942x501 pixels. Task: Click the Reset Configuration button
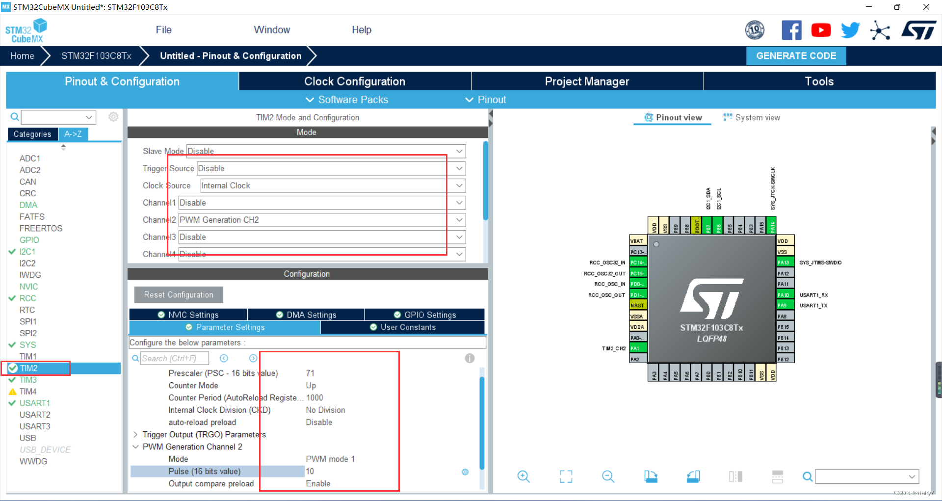click(179, 295)
